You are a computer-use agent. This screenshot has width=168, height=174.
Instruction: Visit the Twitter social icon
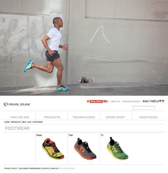149,101
